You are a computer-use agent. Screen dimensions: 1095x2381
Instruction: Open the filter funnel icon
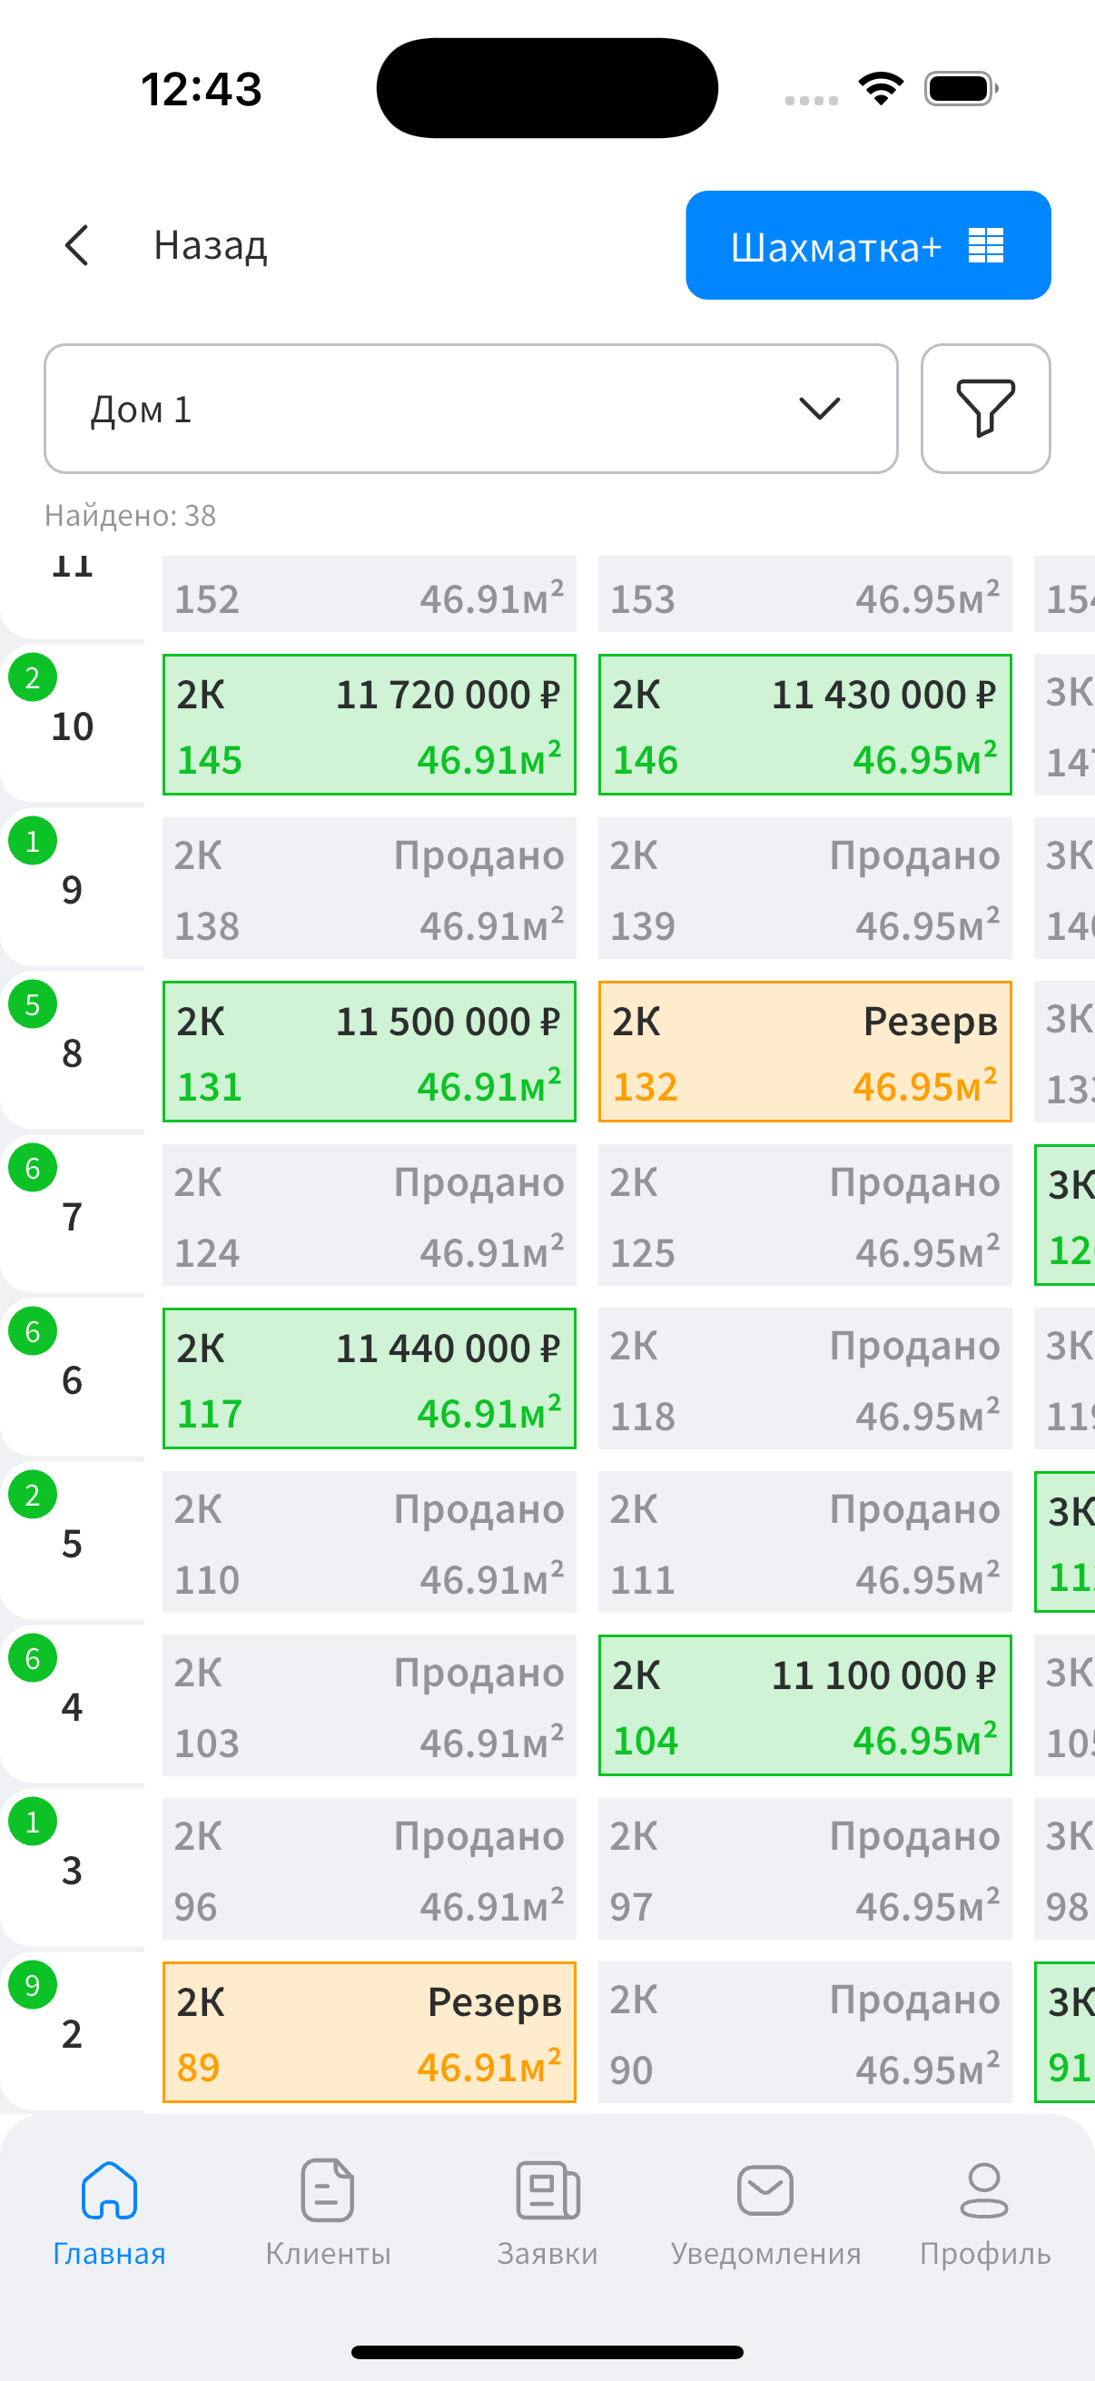[x=985, y=409]
